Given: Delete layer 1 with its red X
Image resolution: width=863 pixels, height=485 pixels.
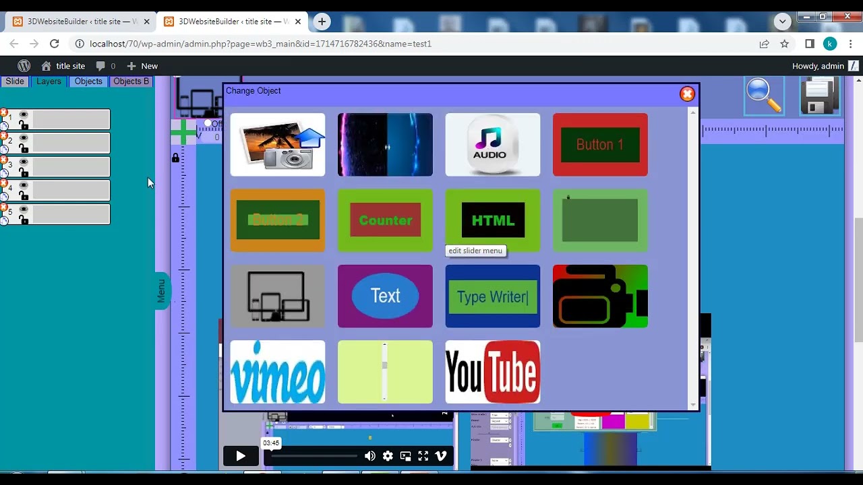Looking at the screenshot, I should pos(3,112).
